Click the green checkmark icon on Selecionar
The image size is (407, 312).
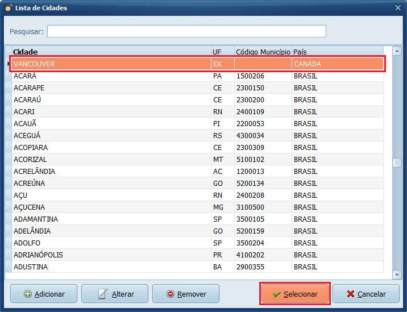[x=277, y=294]
